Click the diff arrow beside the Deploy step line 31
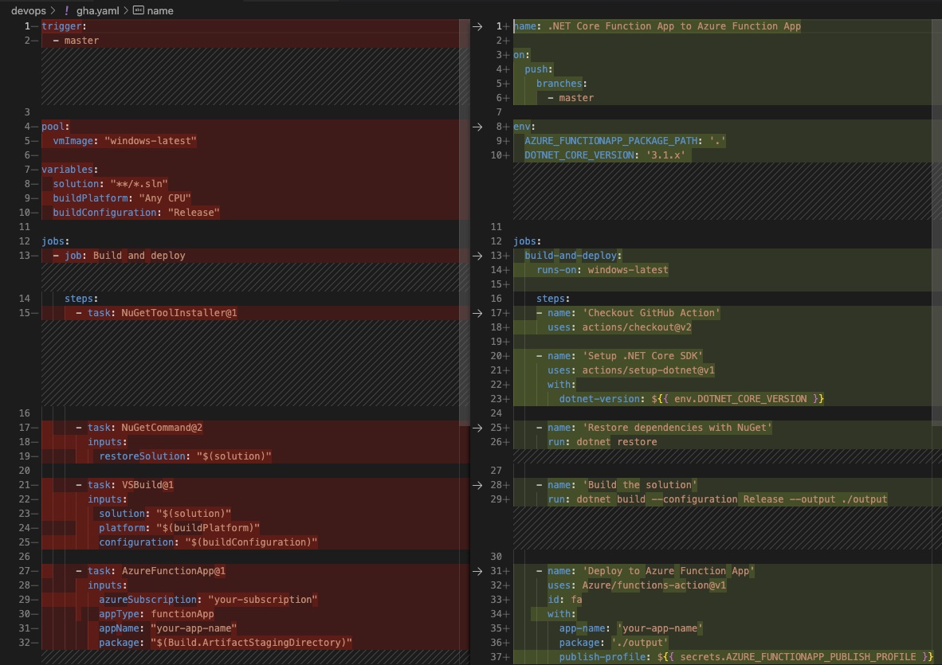 click(x=477, y=570)
